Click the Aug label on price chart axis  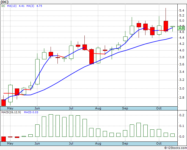pos(98,108)
